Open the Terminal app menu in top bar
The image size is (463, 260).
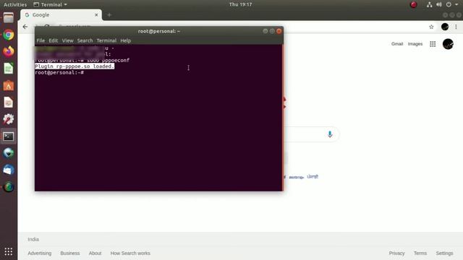tap(50, 4)
